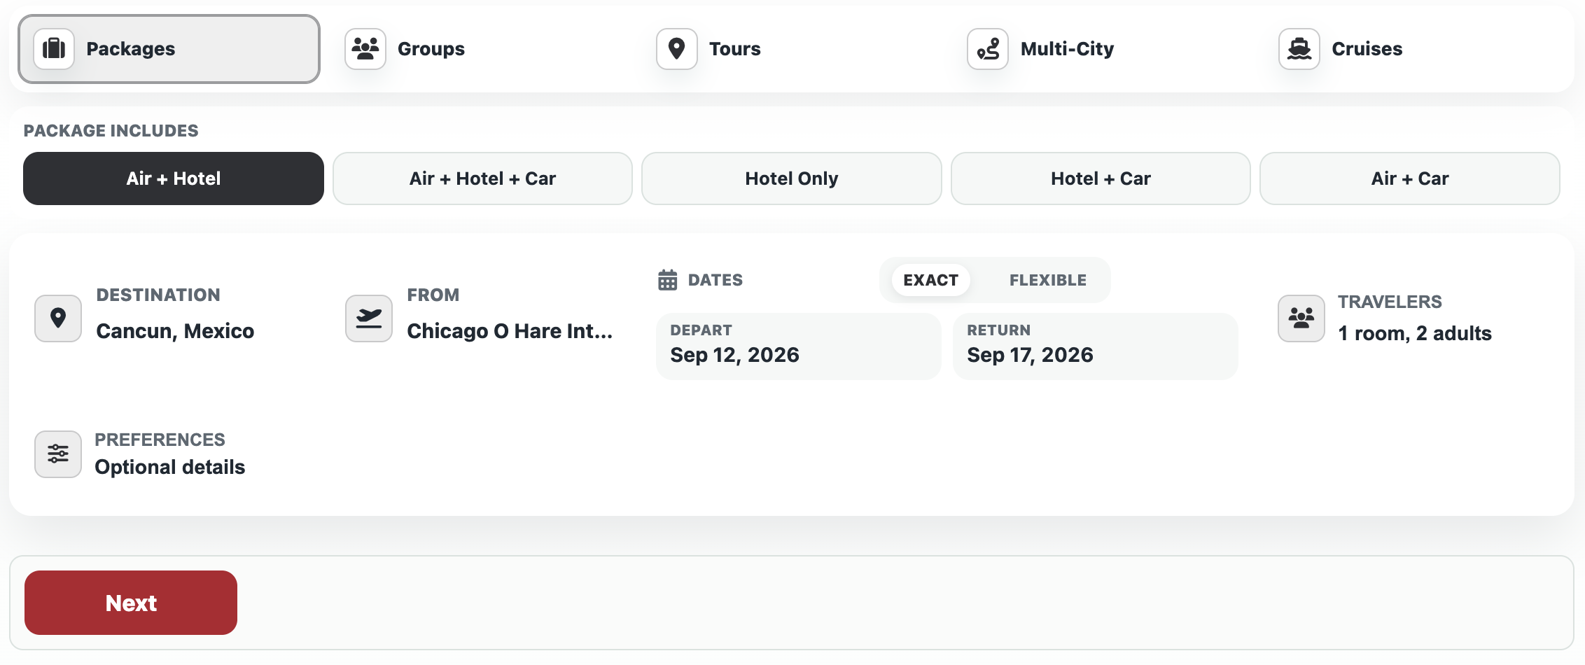Open travelers selector showing 1 room, 2 adults
The image size is (1585, 665).
1415,333
